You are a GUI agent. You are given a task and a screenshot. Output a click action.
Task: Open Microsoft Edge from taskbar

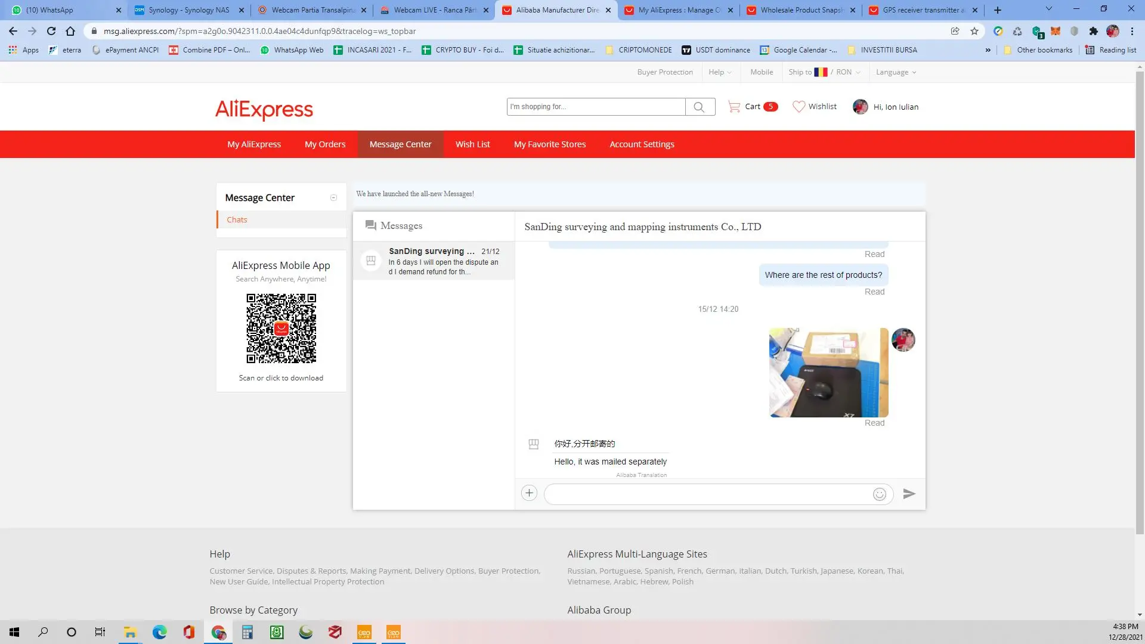[x=159, y=632]
